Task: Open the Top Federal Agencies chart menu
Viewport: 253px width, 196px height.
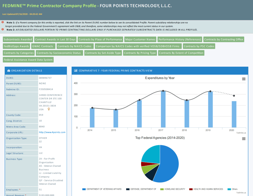Action: (x=244, y=138)
